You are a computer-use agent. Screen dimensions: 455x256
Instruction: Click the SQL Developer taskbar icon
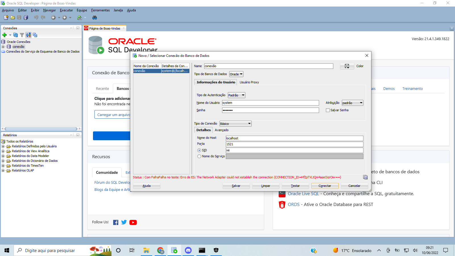[174, 250]
